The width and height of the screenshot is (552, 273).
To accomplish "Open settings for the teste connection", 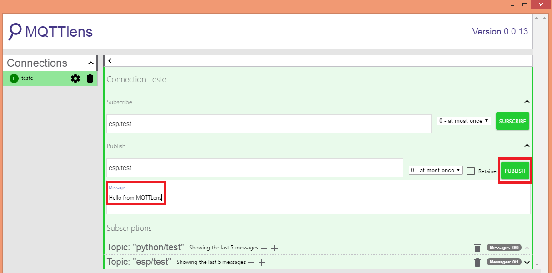I will pyautogui.click(x=75, y=78).
